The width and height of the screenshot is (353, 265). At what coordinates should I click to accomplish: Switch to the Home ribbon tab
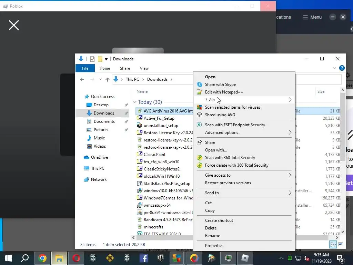click(x=105, y=68)
